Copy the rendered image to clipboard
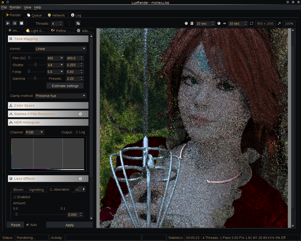This screenshot has width=301, height=241. click(78, 23)
